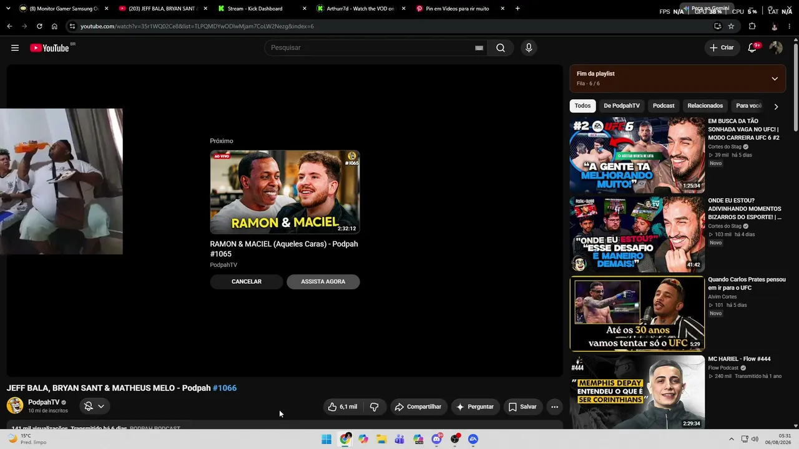This screenshot has height=449, width=799.
Task: Open the browser home page
Action: 54,26
